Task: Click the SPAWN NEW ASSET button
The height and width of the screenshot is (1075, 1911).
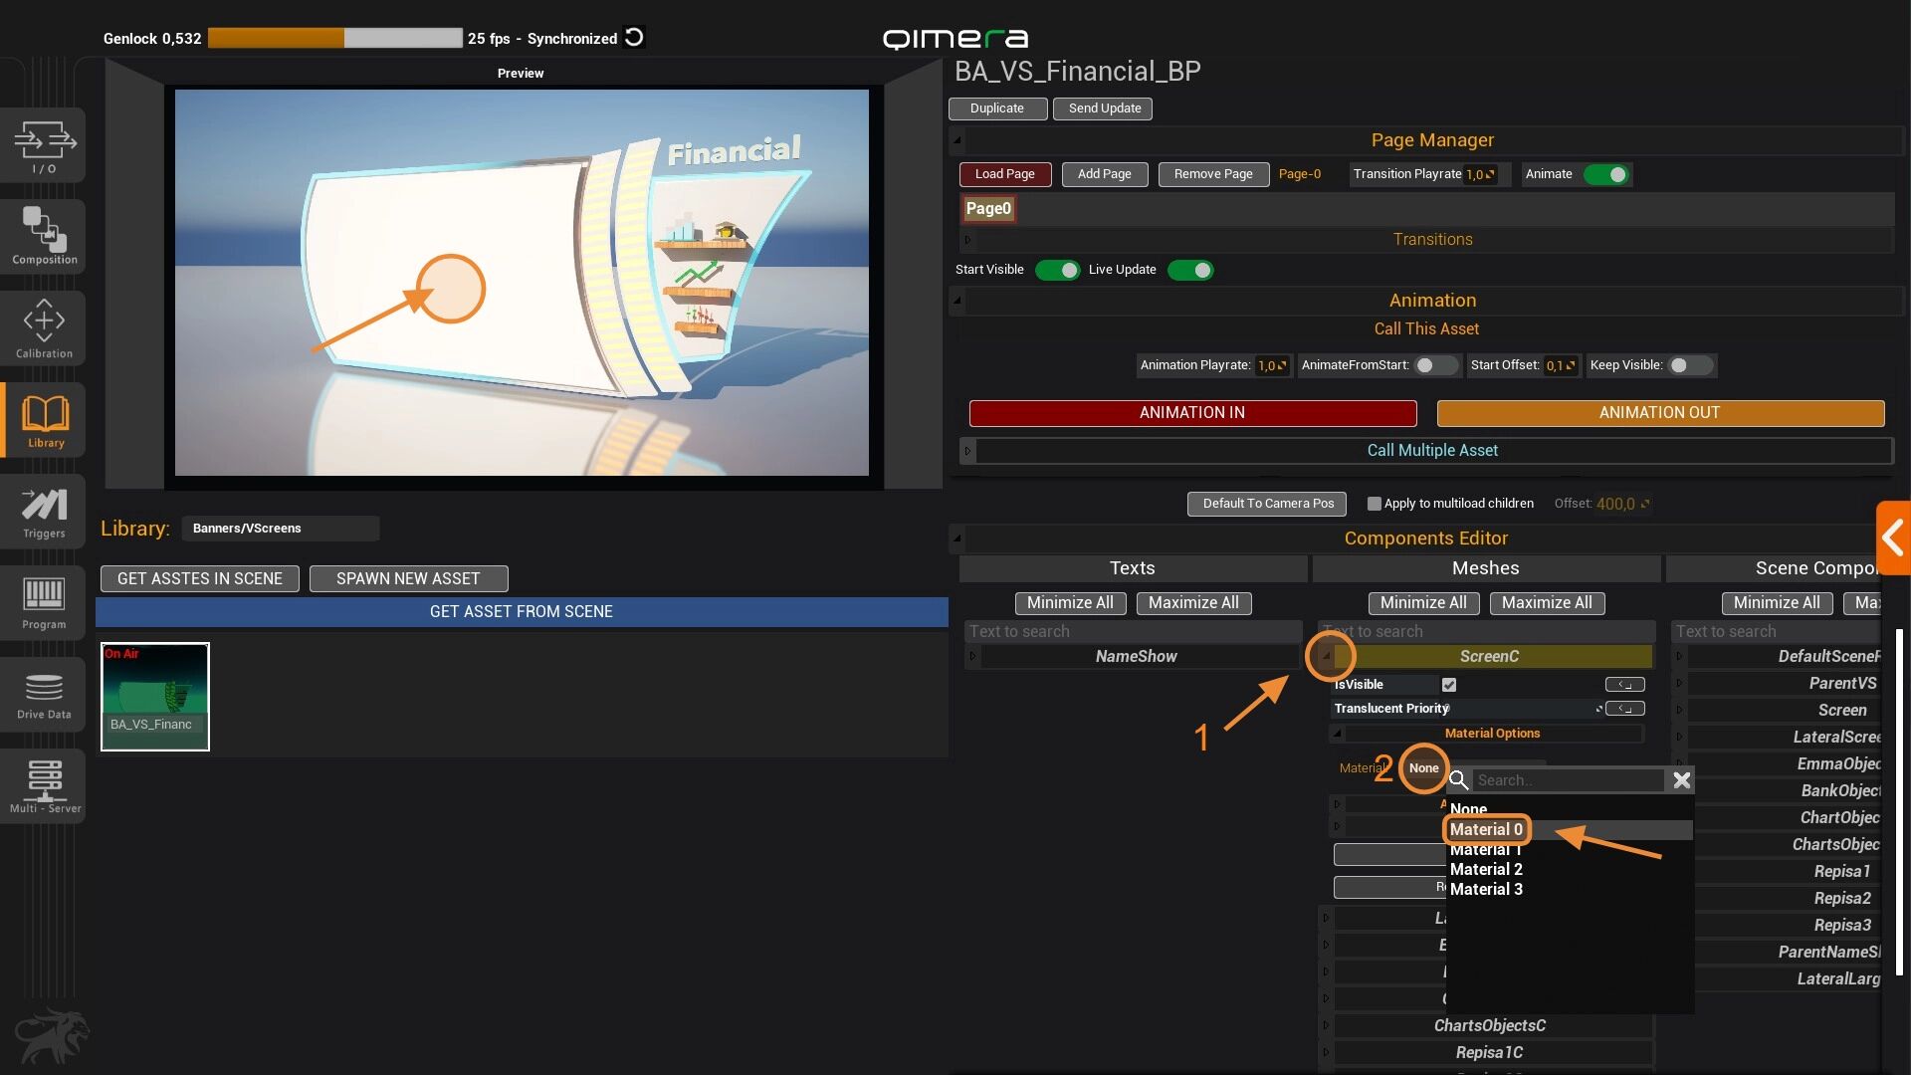Action: coord(408,578)
